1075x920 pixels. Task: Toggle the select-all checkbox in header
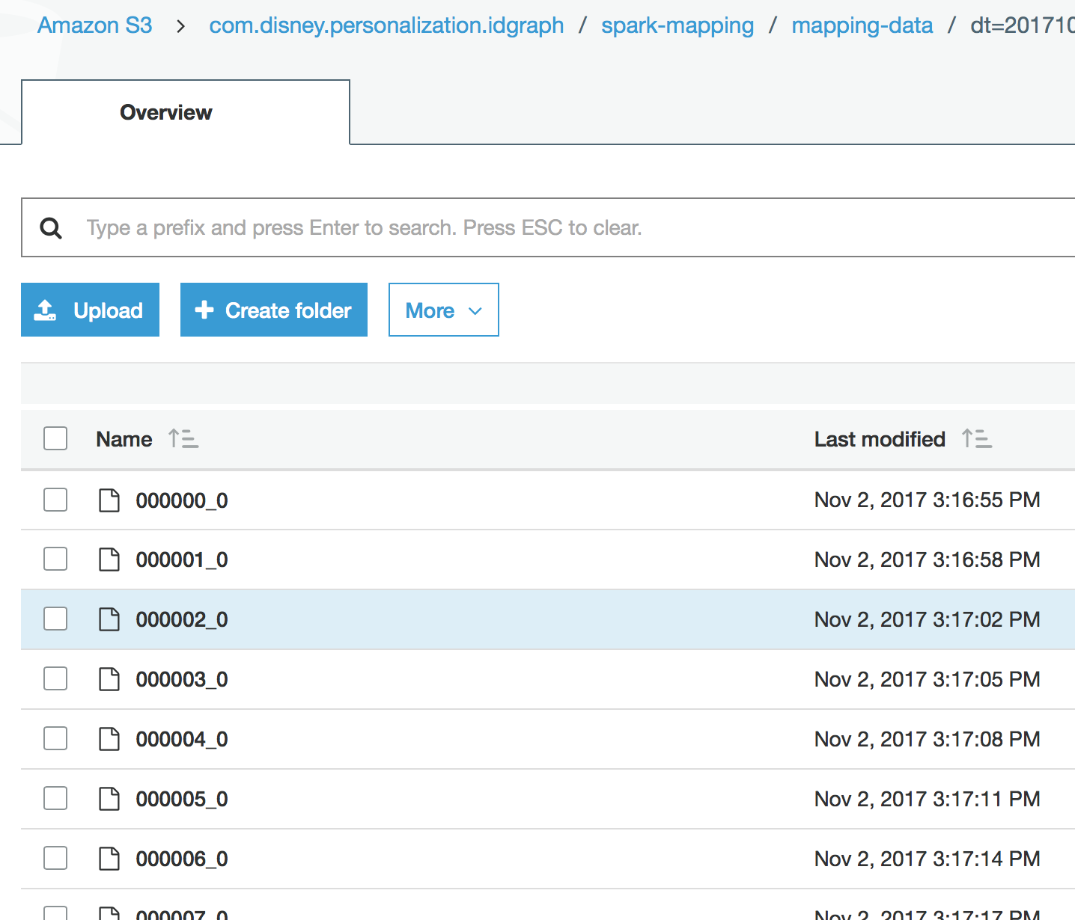(x=55, y=438)
